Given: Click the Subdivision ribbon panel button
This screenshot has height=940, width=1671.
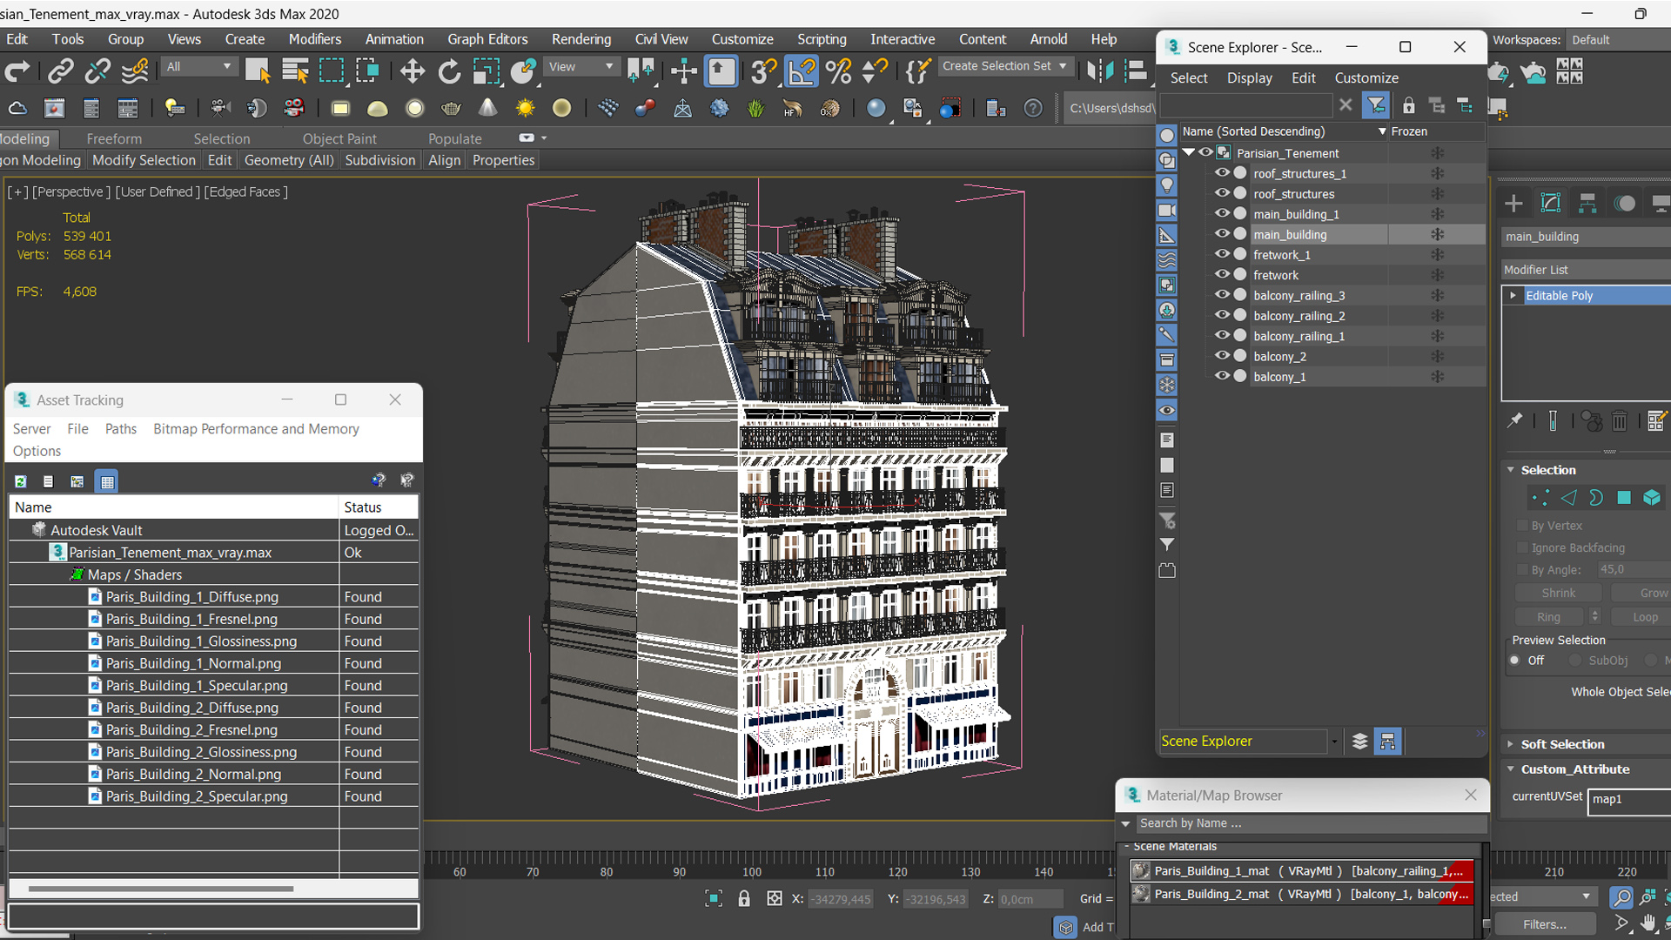Looking at the screenshot, I should pyautogui.click(x=380, y=160).
